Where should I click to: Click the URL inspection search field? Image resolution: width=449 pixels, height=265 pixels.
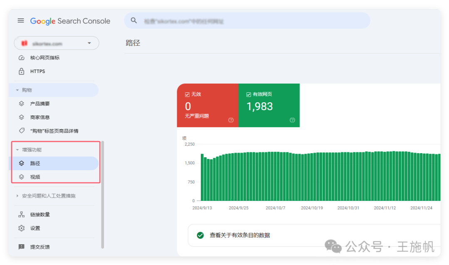tap(247, 21)
